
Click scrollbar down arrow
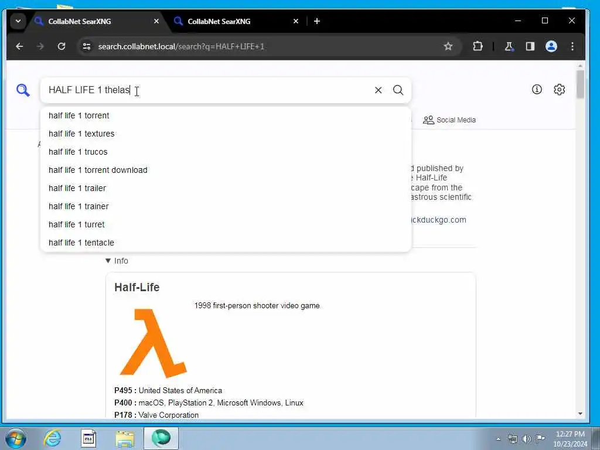click(x=581, y=414)
